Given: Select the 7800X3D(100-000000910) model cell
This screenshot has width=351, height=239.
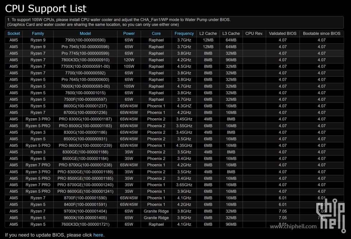Looking at the screenshot, I should click(85, 60).
